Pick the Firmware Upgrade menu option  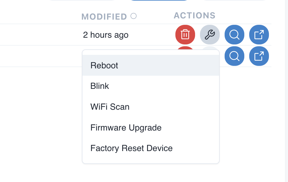point(126,128)
